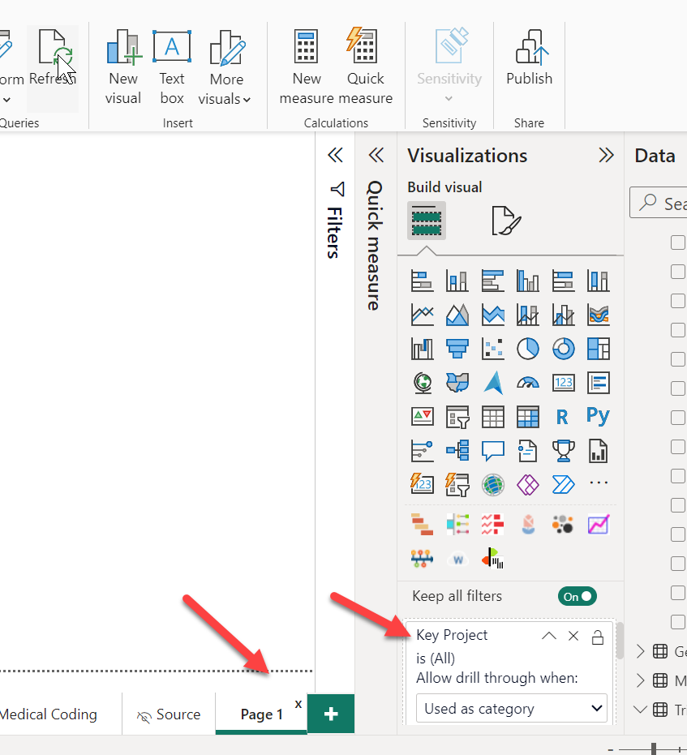This screenshot has width=687, height=755.
Task: Select the goals trophy visual
Action: [563, 451]
